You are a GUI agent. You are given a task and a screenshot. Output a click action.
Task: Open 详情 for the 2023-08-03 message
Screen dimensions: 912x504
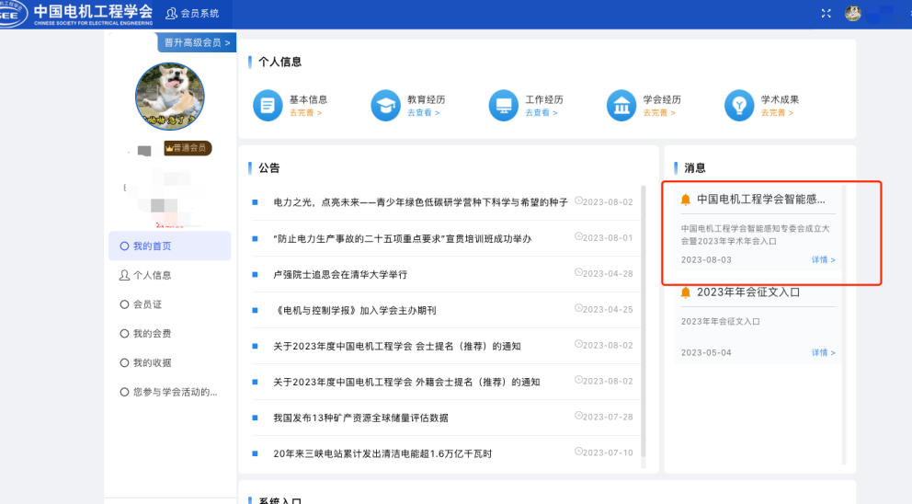(x=823, y=260)
